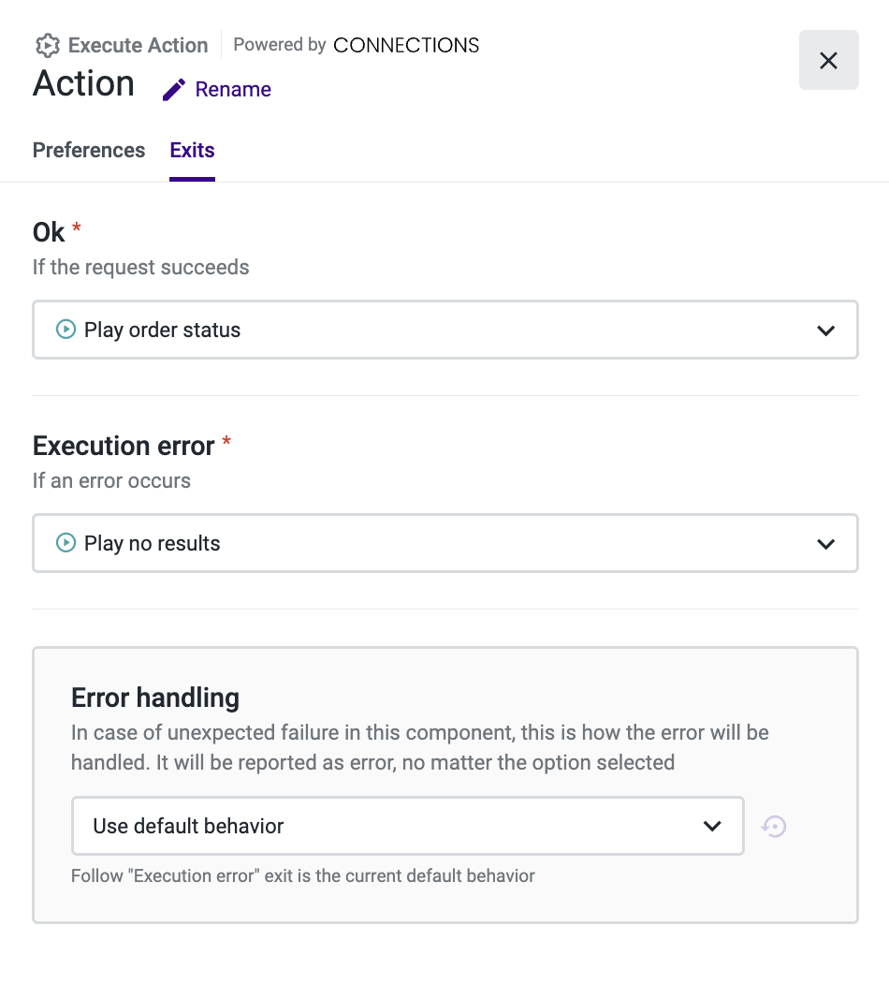Reset error handling with the circular arrow icon
Image resolution: width=889 pixels, height=985 pixels.
point(774,826)
